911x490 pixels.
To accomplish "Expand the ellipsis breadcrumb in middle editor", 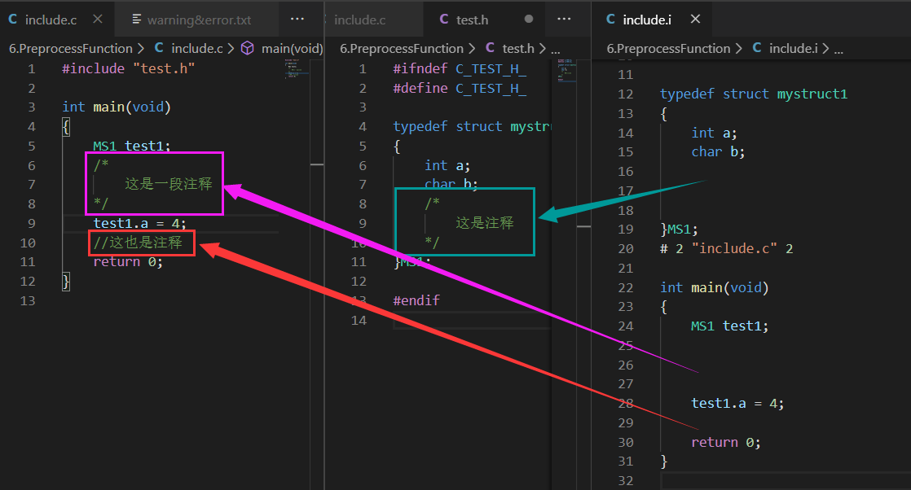I will click(x=556, y=50).
